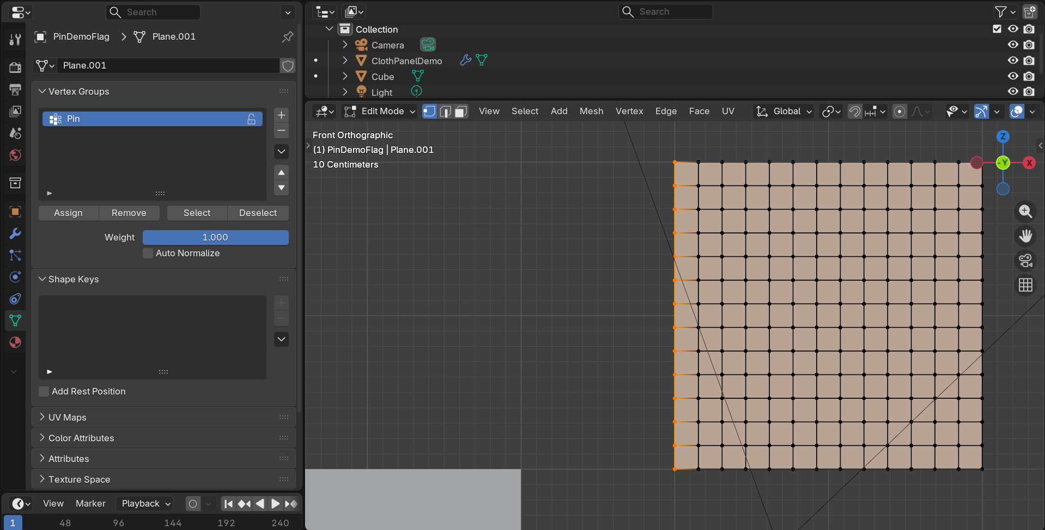This screenshot has width=1045, height=530.
Task: Open shape key specials dropdown
Action: [281, 339]
